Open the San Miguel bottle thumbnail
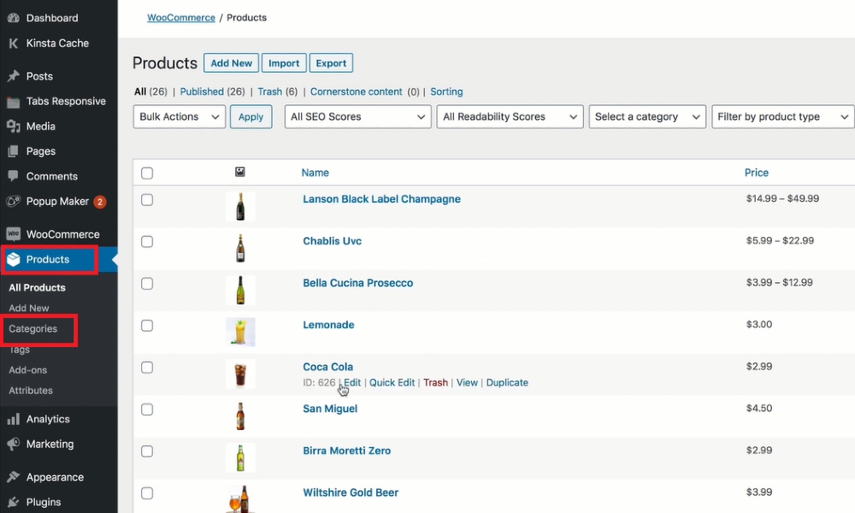The image size is (855, 513). [240, 416]
